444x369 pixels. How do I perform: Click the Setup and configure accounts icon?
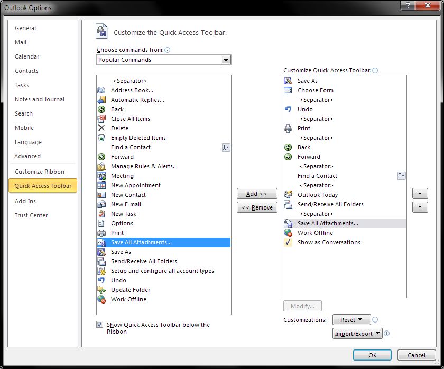pos(101,271)
